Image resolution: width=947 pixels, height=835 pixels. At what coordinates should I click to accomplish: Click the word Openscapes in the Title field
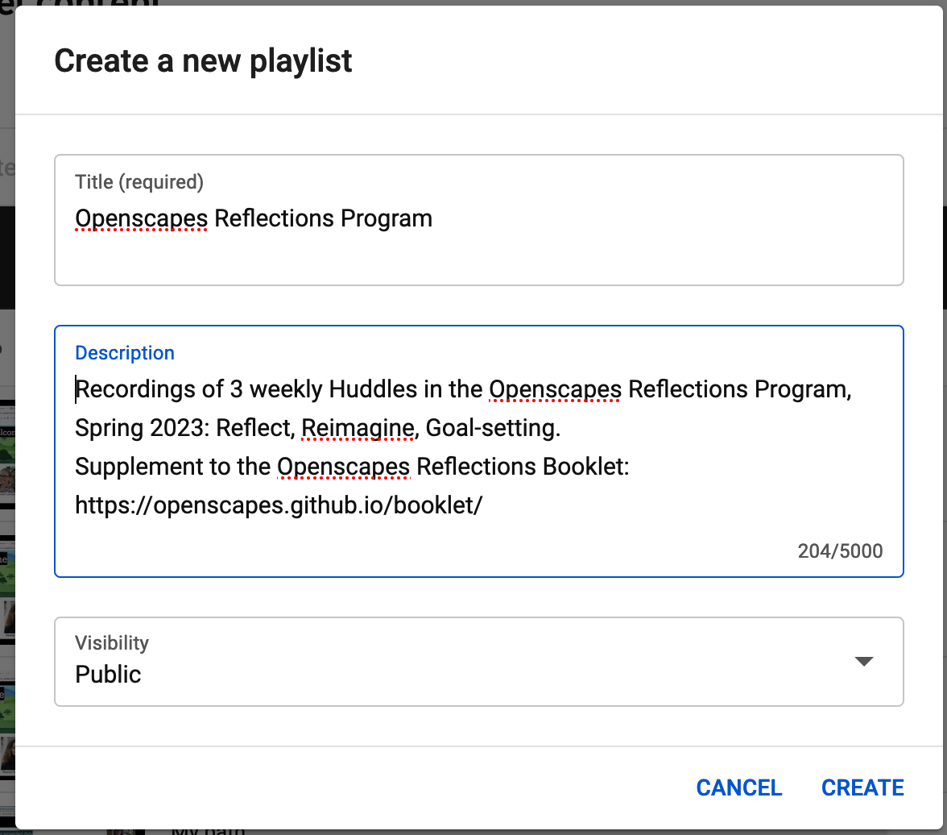(140, 218)
